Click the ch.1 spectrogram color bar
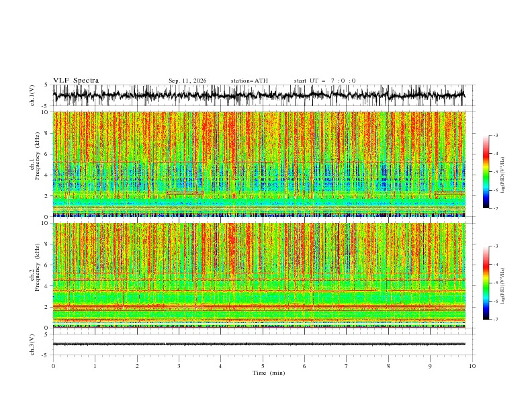Viewport: 532px width, 411px height. tap(486, 171)
